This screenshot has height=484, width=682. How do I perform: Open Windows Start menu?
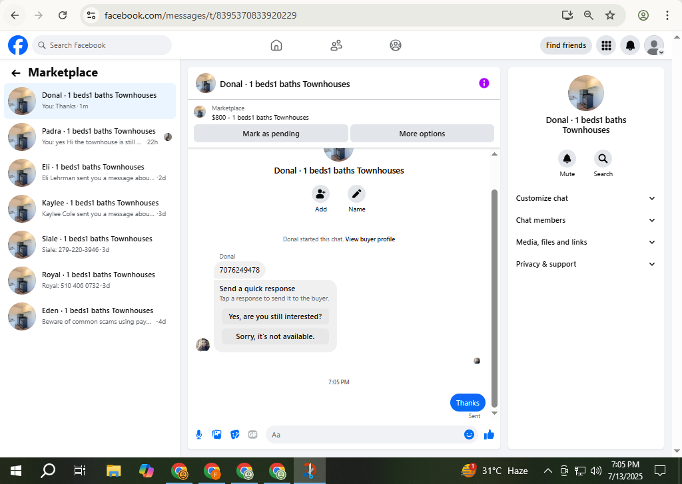point(16,471)
